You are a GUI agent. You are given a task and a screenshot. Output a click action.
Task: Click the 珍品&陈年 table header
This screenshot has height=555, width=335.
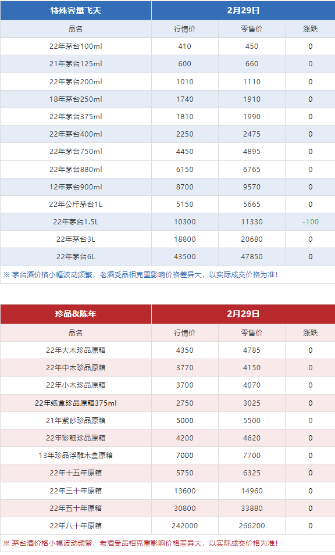pos(76,314)
